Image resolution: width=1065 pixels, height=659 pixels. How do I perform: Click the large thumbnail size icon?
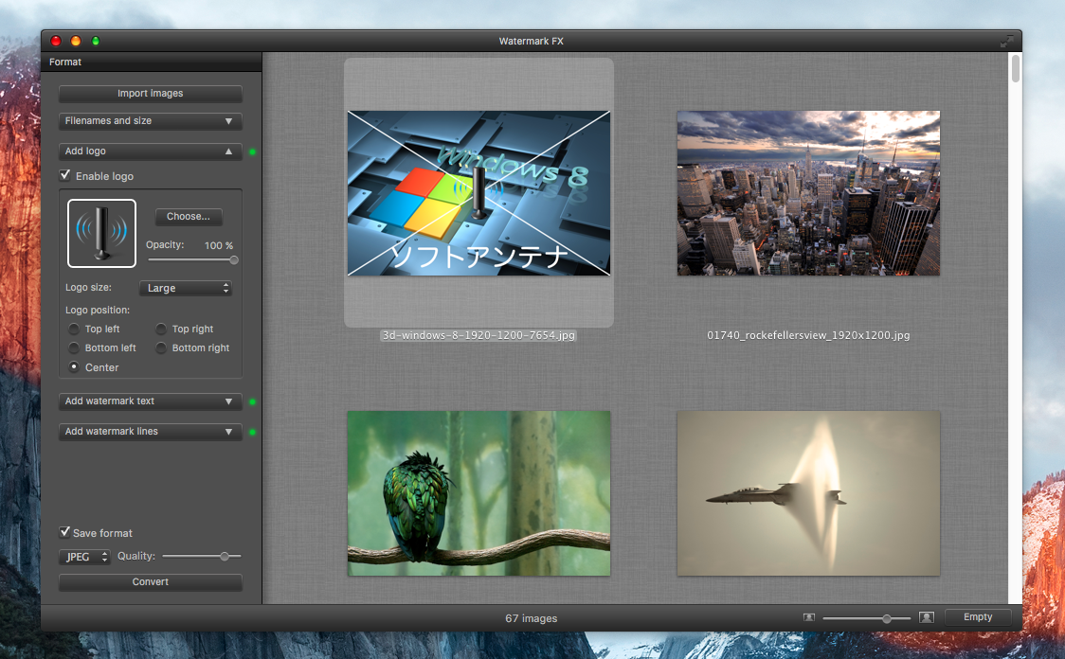(x=926, y=617)
